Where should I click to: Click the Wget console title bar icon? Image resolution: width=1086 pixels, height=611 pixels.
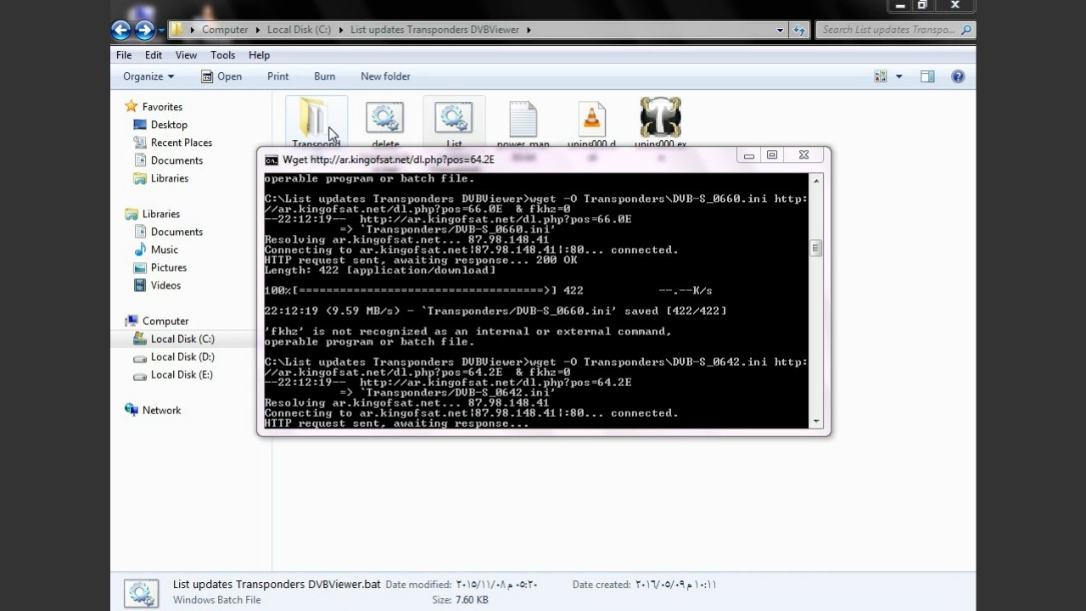coord(271,160)
